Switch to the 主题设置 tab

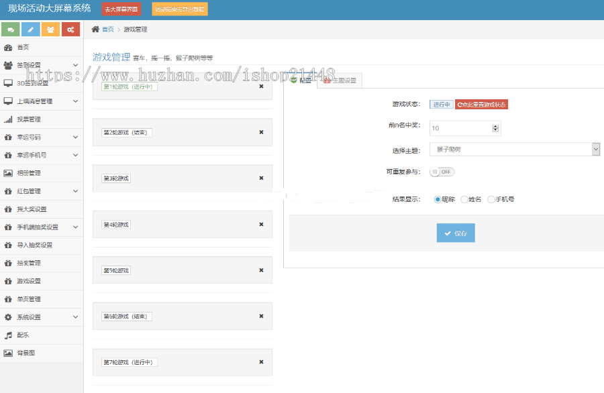coord(340,80)
